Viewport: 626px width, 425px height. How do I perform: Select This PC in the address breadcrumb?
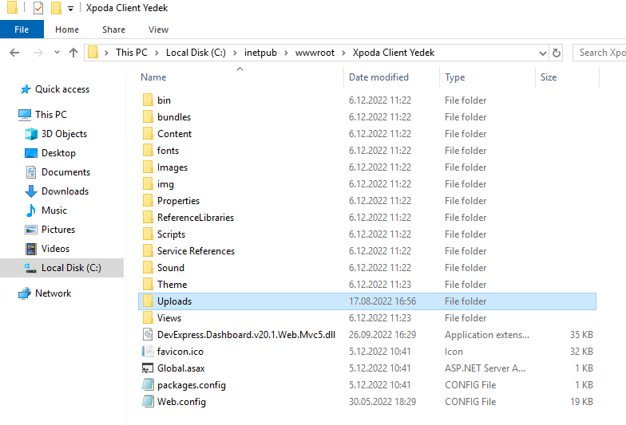click(x=131, y=53)
